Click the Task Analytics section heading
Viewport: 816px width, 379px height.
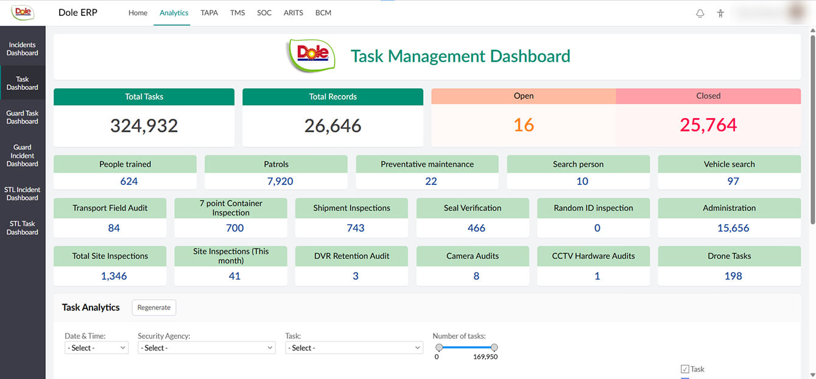click(91, 307)
